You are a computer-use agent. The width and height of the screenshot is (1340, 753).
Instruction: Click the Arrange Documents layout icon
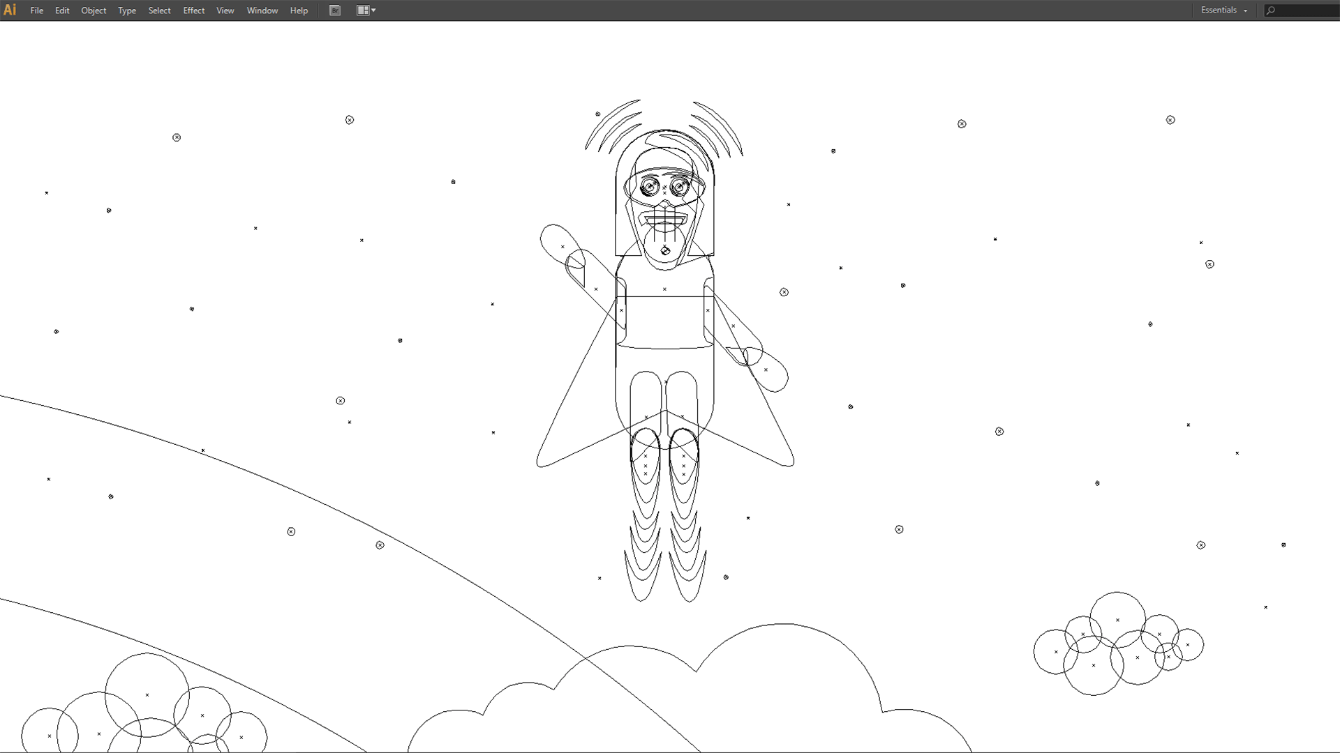coord(362,10)
